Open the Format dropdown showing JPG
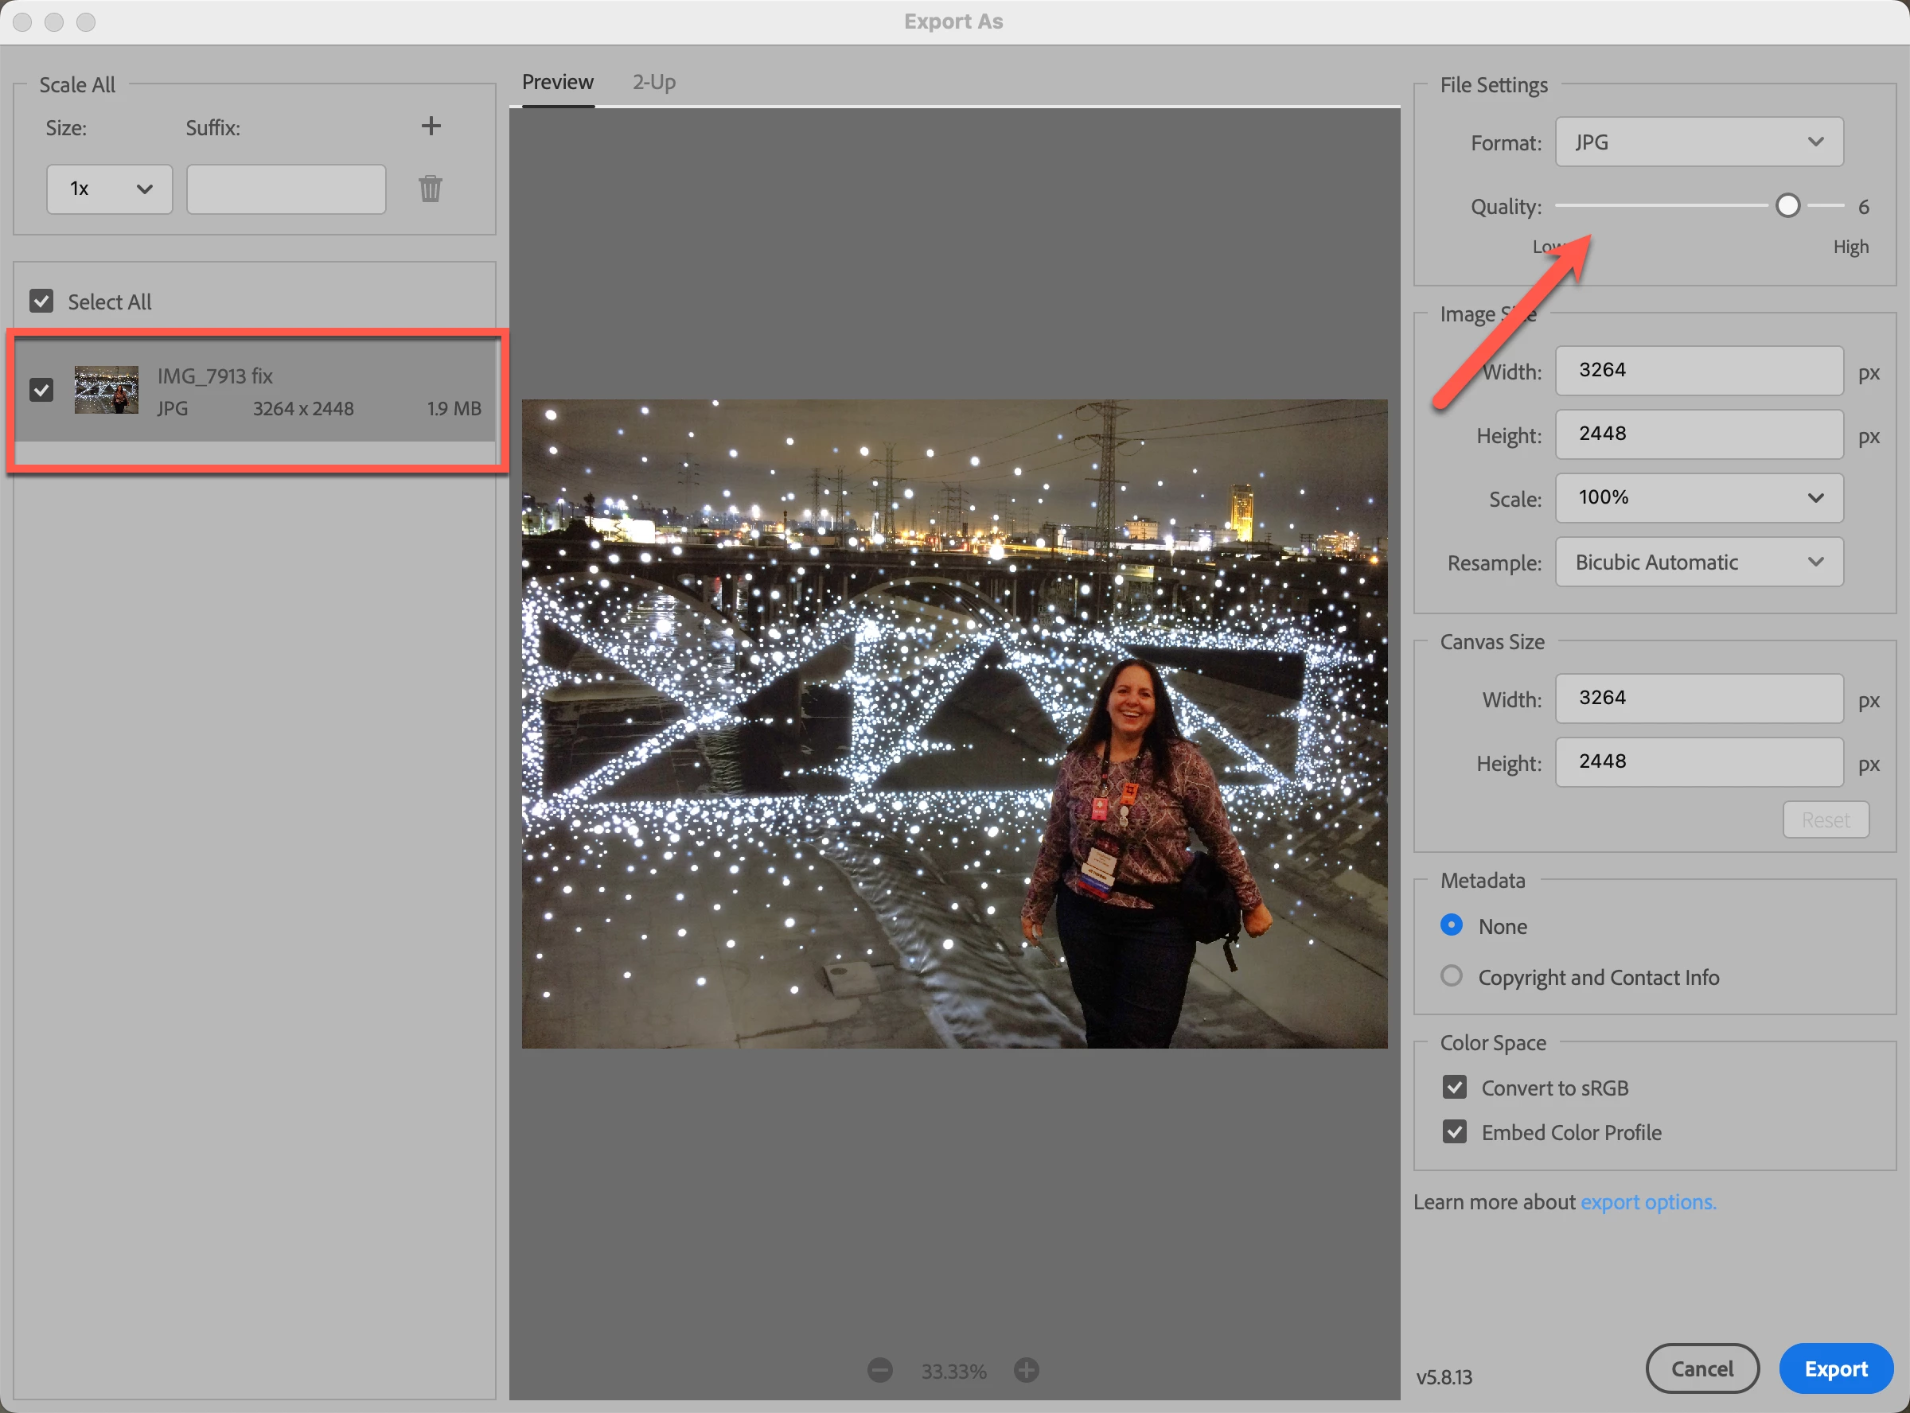The height and width of the screenshot is (1413, 1910). point(1698,142)
